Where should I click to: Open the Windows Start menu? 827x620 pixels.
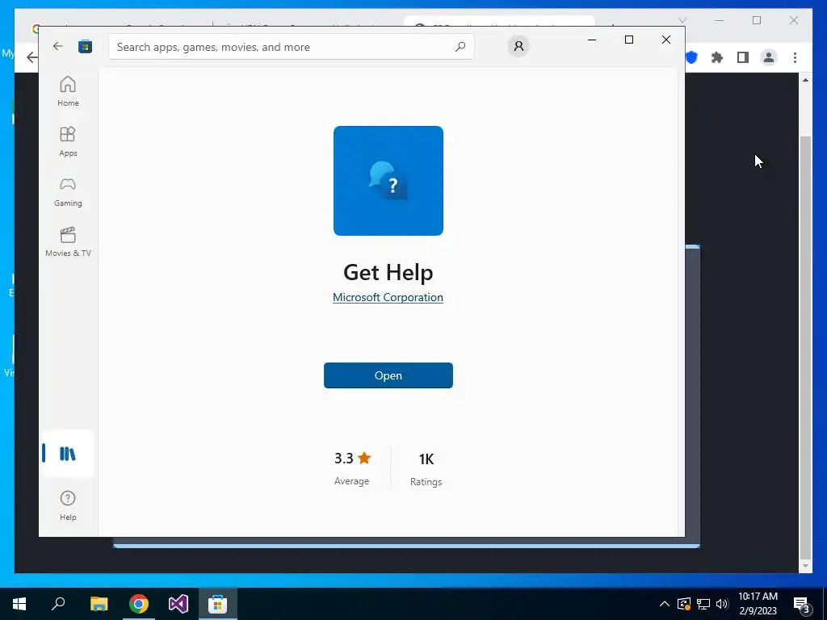pos(19,604)
